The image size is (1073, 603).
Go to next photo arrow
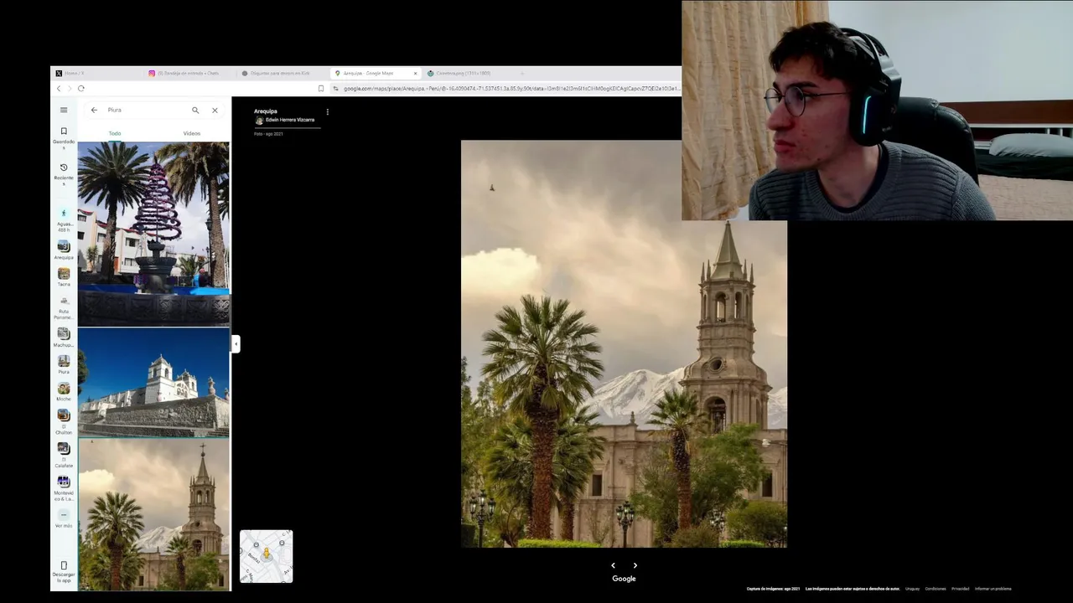635,565
